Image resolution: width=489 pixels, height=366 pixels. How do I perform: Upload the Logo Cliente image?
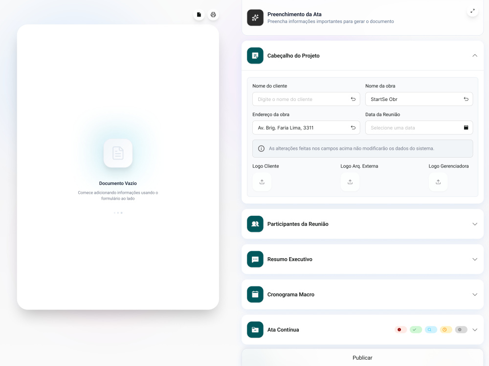point(262,182)
